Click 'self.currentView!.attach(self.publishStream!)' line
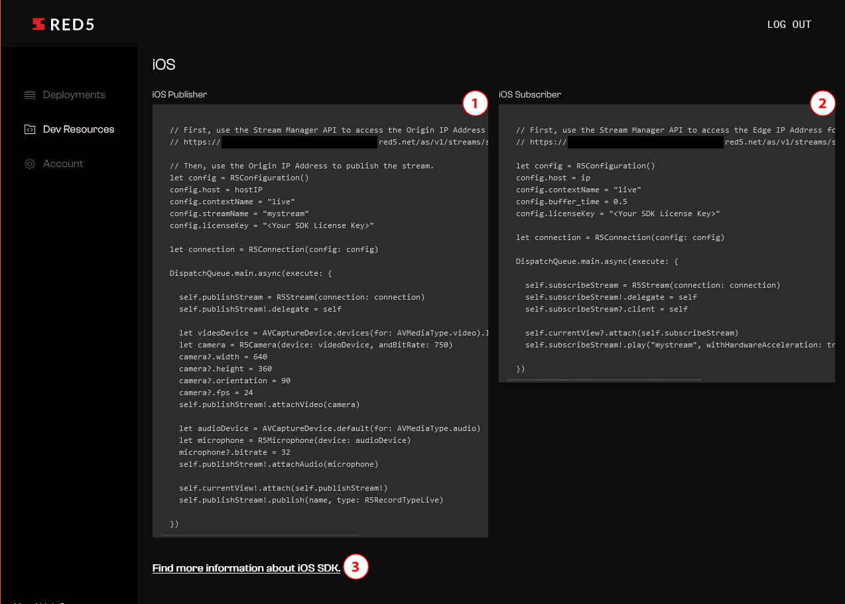Screen dimensions: 845x604 point(283,488)
